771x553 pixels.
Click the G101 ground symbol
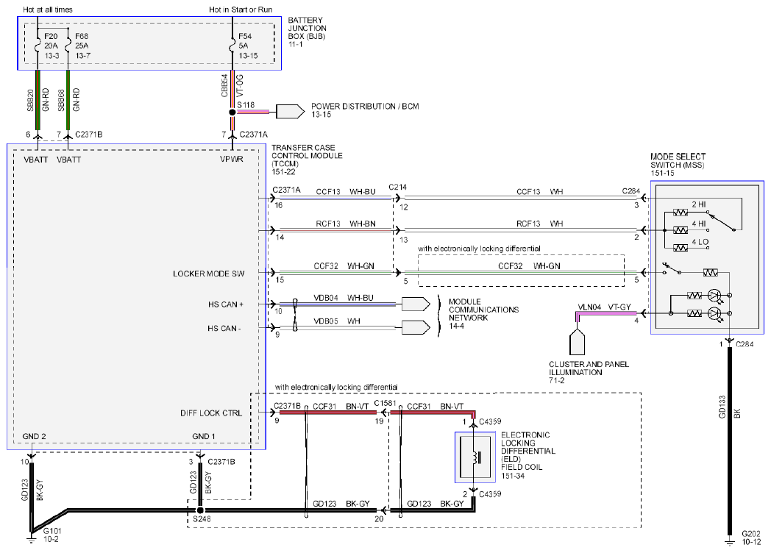(32, 540)
